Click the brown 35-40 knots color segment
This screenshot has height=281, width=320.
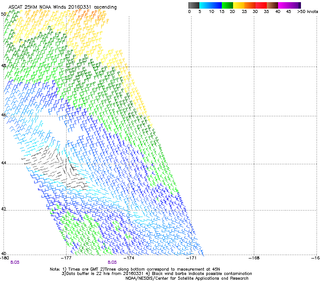(272, 5)
